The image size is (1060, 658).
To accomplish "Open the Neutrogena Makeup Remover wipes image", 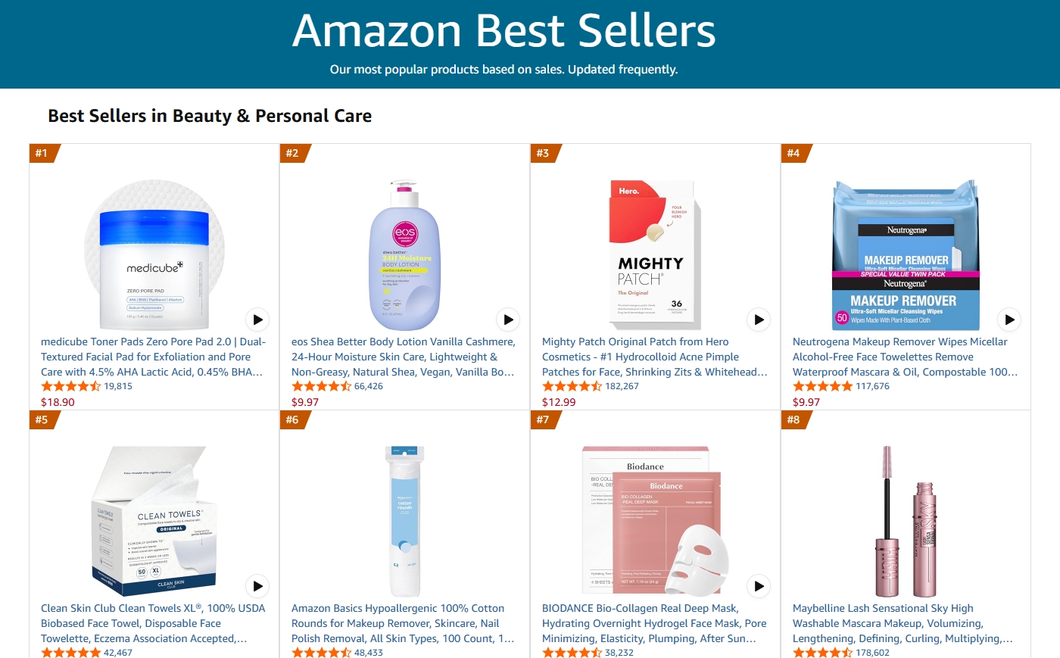I will tap(906, 254).
